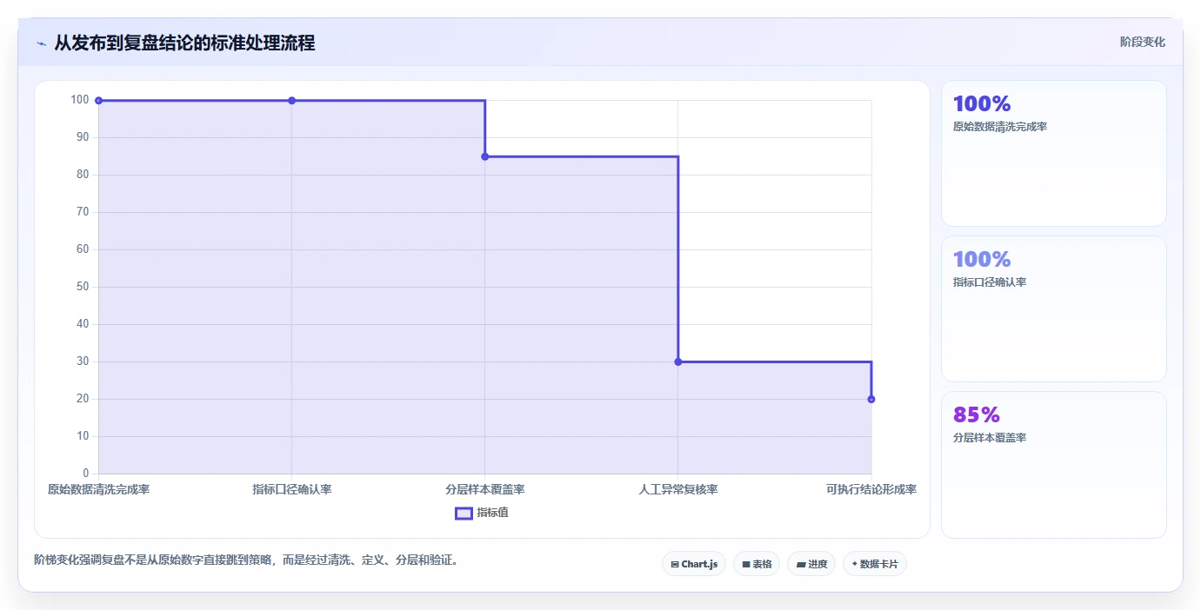Image resolution: width=1201 pixels, height=610 pixels.
Task: Click the footer note starting with 阶梯变化
Action: point(246,560)
